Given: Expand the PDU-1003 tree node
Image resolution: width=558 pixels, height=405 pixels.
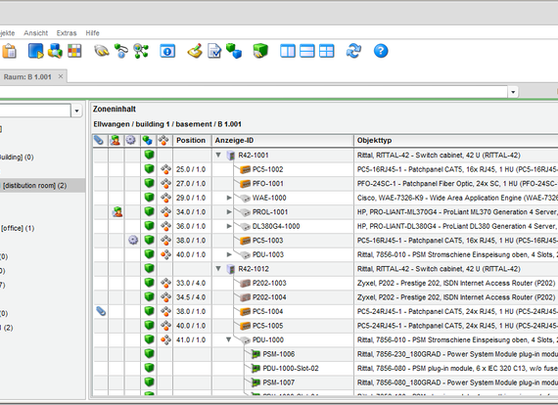Looking at the screenshot, I should coord(229,254).
